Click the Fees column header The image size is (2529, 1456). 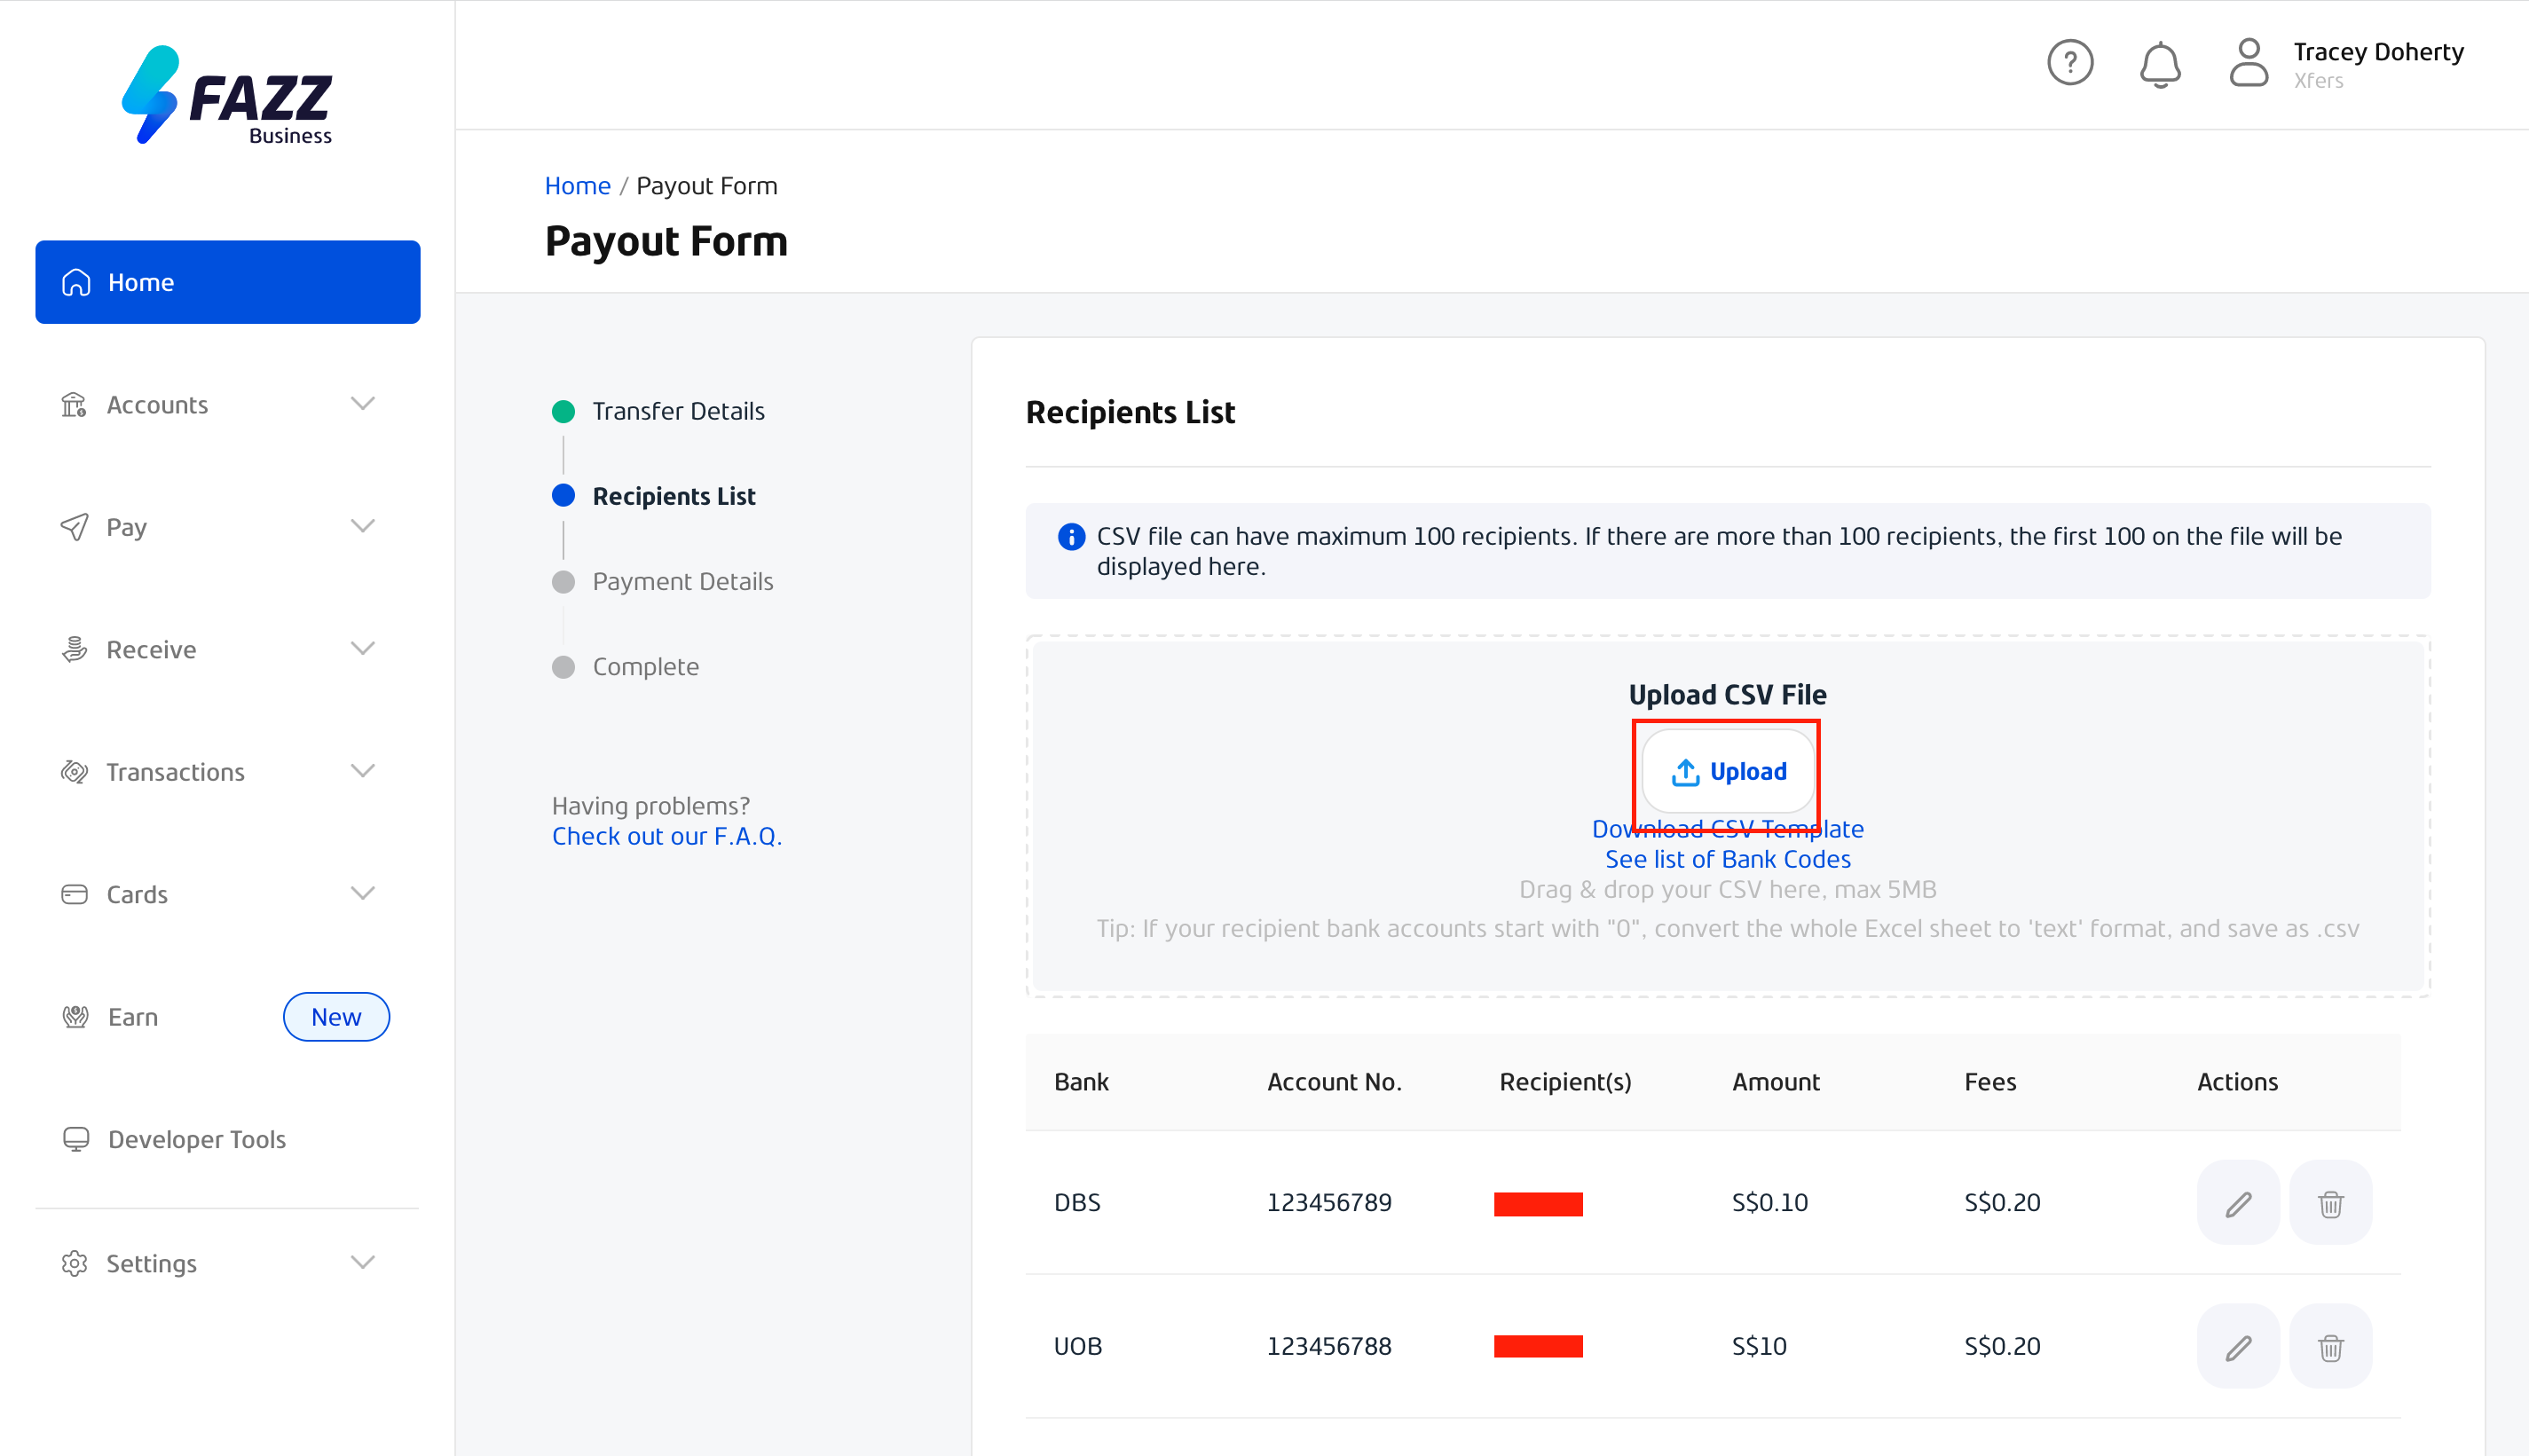[x=1990, y=1082]
